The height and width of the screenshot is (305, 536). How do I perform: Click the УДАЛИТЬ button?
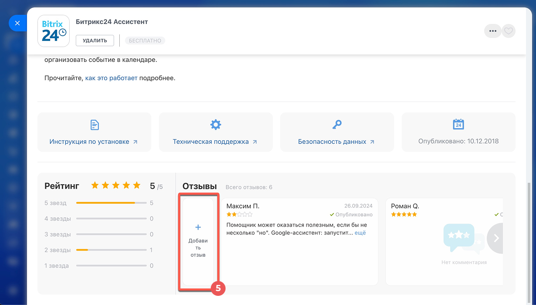click(x=95, y=41)
